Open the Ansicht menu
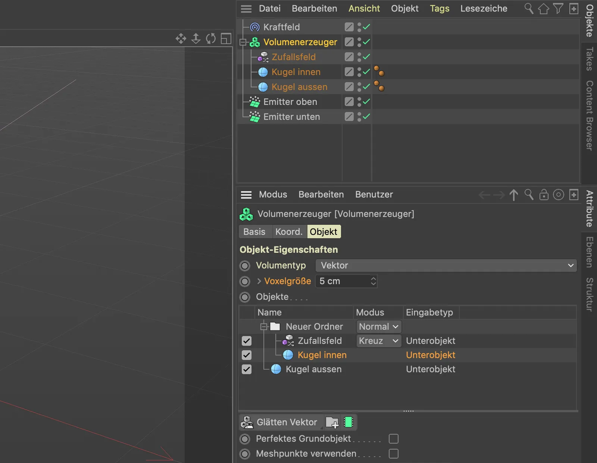 (x=364, y=9)
